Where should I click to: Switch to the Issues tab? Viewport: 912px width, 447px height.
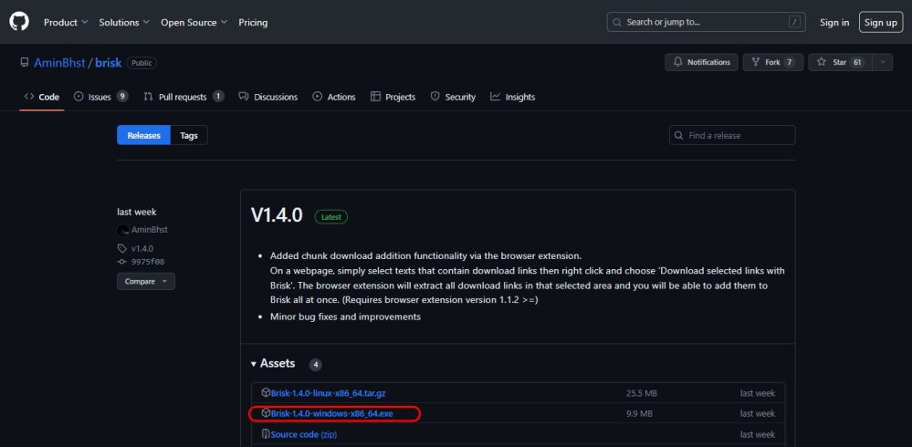coord(100,97)
